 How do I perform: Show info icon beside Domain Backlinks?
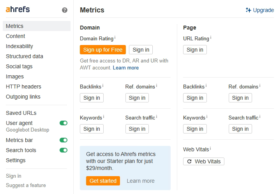pyautogui.click(x=103, y=86)
